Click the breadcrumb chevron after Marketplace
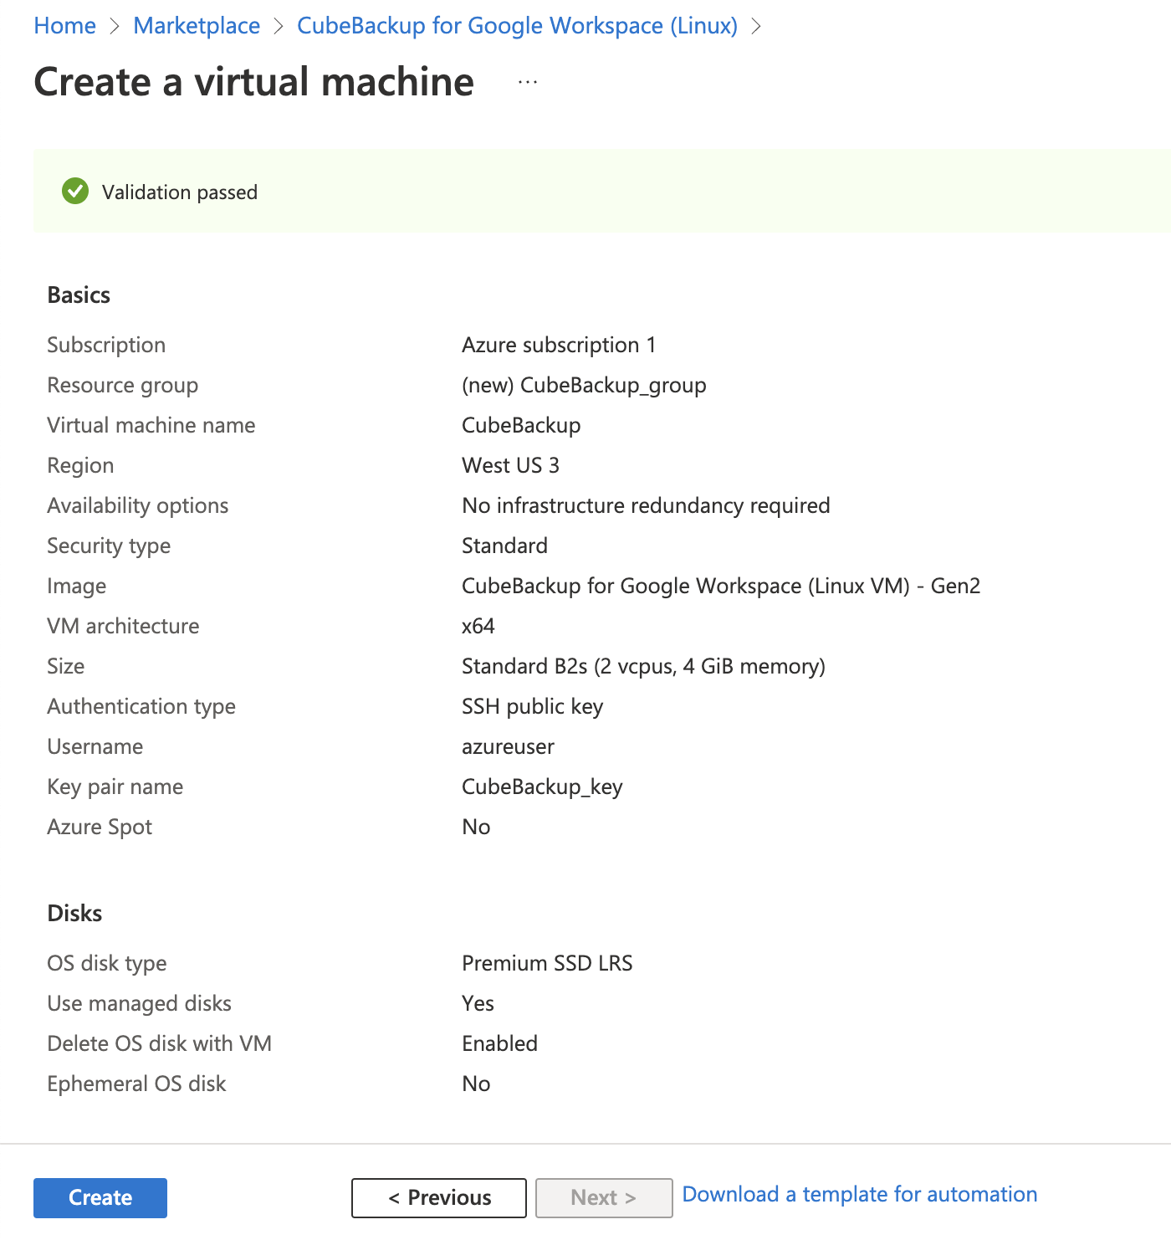Image resolution: width=1171 pixels, height=1240 pixels. [279, 27]
